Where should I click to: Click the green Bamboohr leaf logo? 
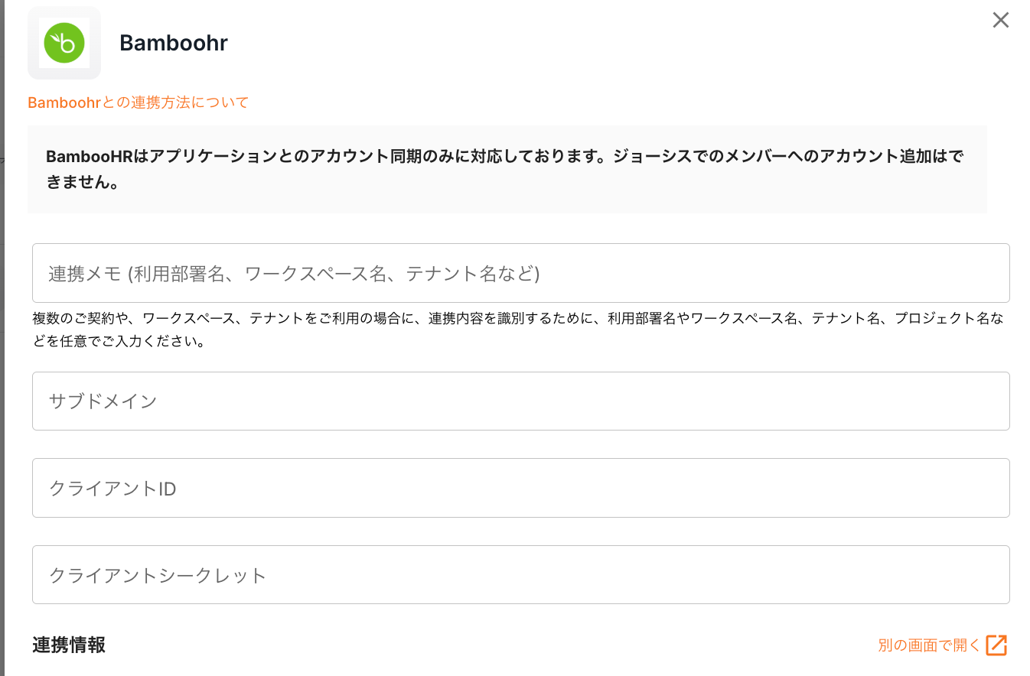coord(64,43)
